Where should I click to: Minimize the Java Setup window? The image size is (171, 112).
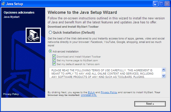[155, 4]
